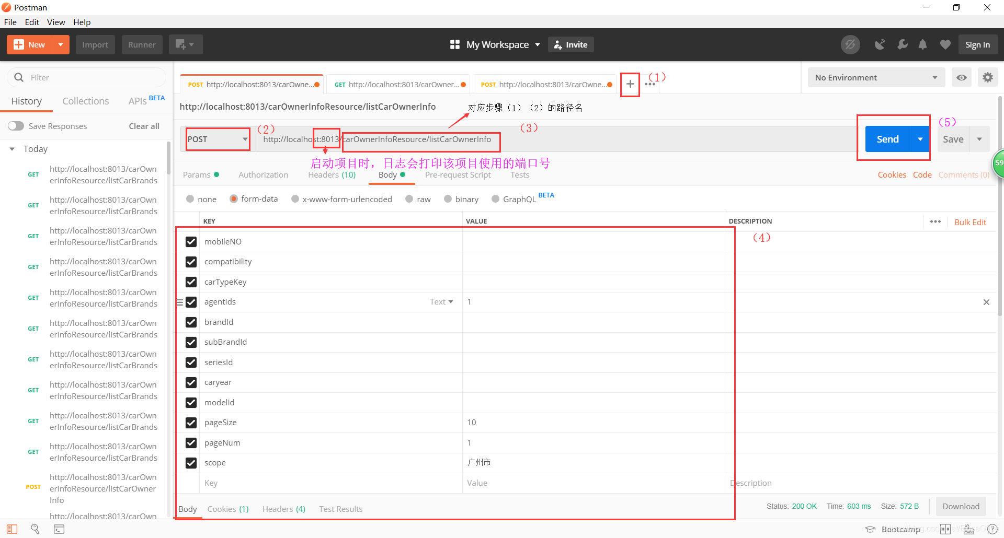Click the Runner button
Viewport: 1004px width, 538px height.
coord(142,45)
